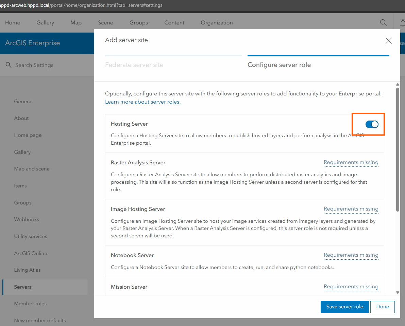This screenshot has width=405, height=326.
Task: Select Member roles in settings sidebar
Action: click(x=30, y=304)
